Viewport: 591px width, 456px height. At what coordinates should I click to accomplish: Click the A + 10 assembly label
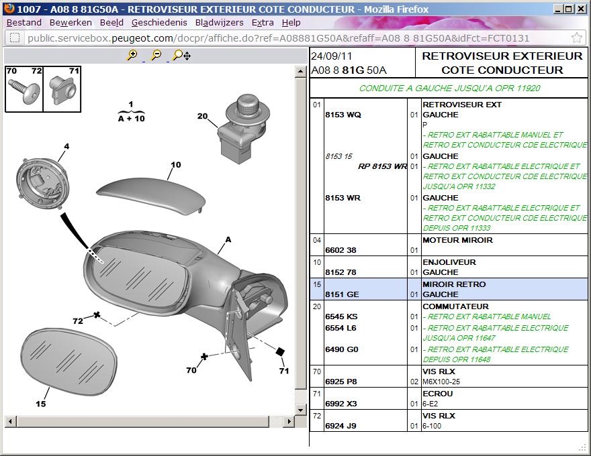131,119
